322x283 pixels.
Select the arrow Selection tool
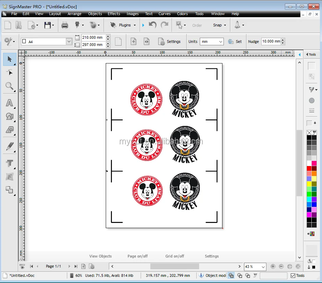[9, 59]
